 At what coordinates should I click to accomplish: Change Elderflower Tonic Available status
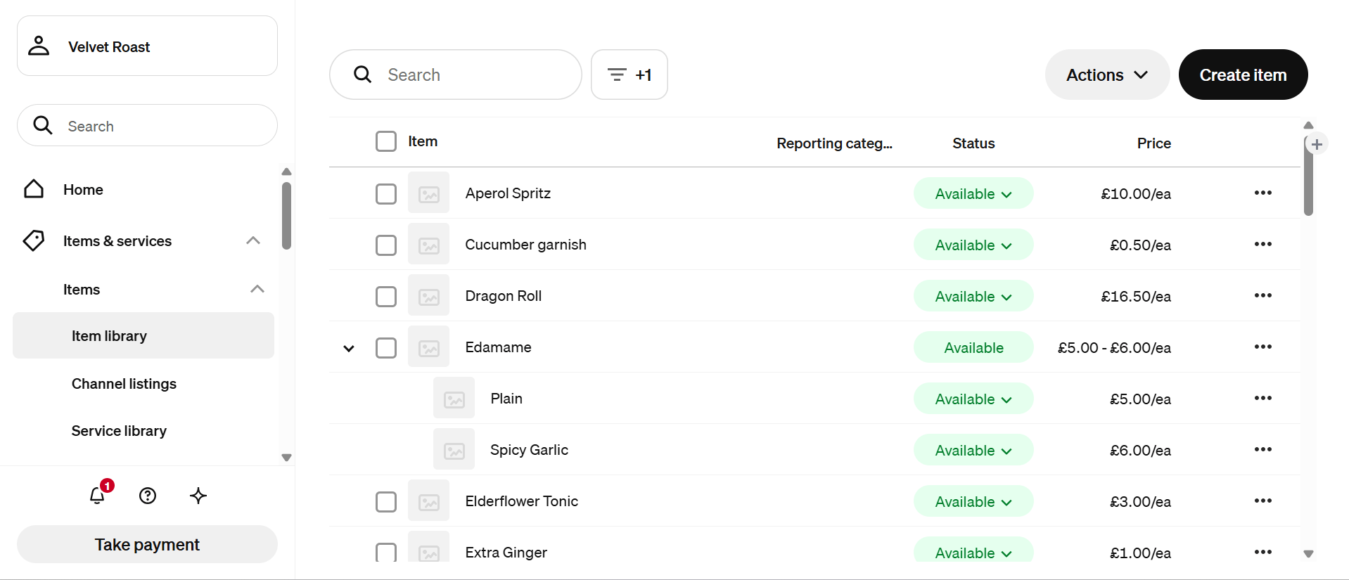(973, 501)
